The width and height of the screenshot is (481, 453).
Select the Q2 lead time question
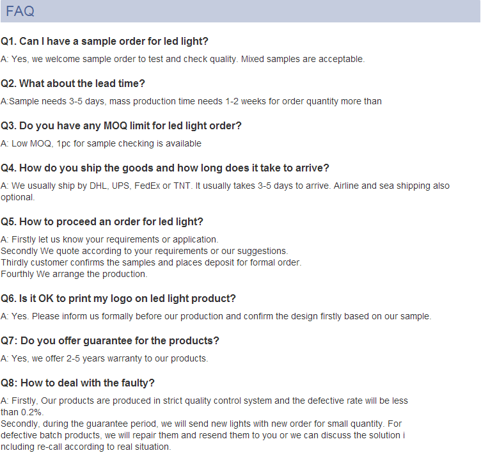click(73, 83)
